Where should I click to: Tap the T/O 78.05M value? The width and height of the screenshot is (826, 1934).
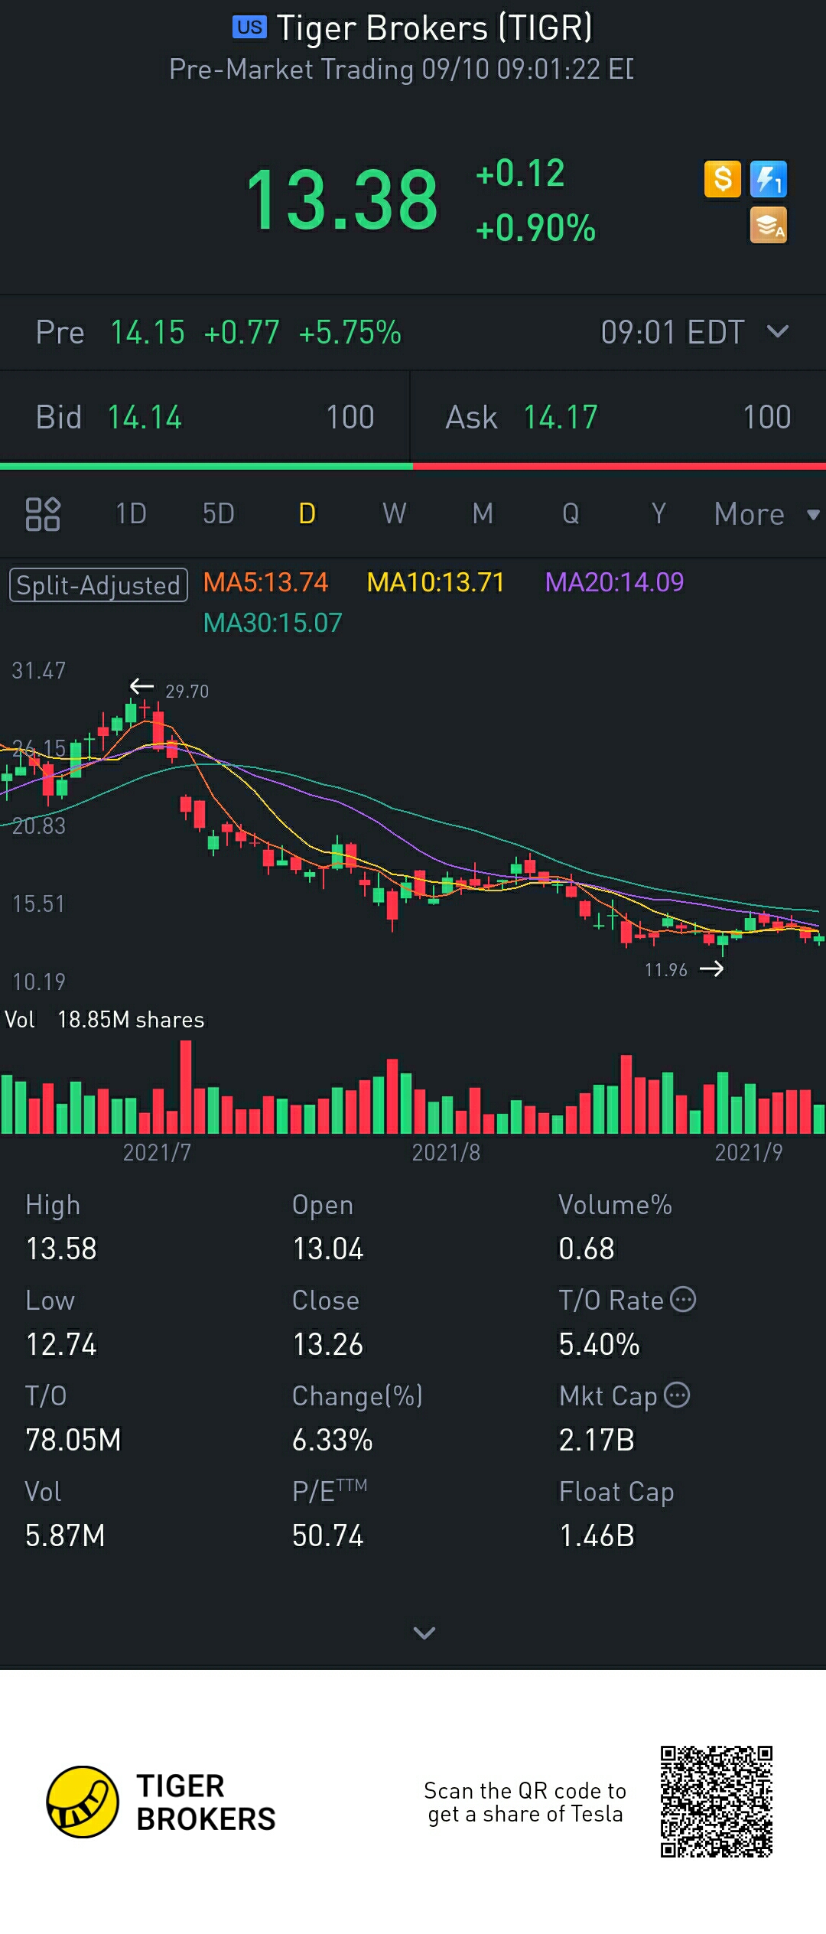(73, 1440)
